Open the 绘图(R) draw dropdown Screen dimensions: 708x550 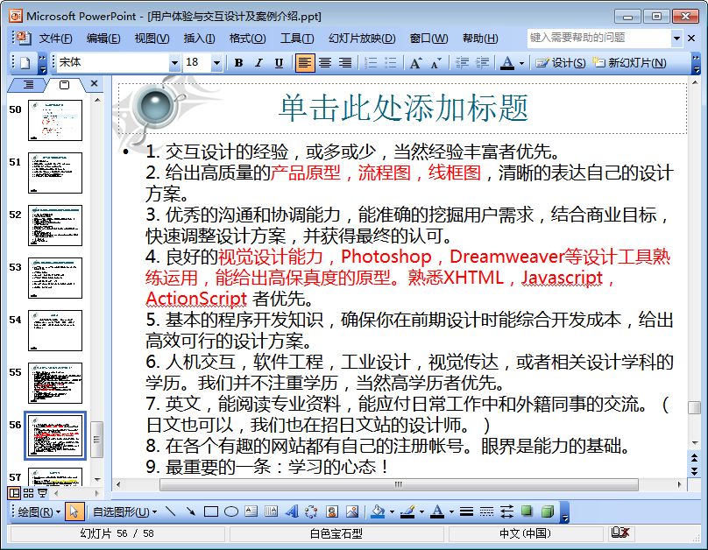[39, 512]
